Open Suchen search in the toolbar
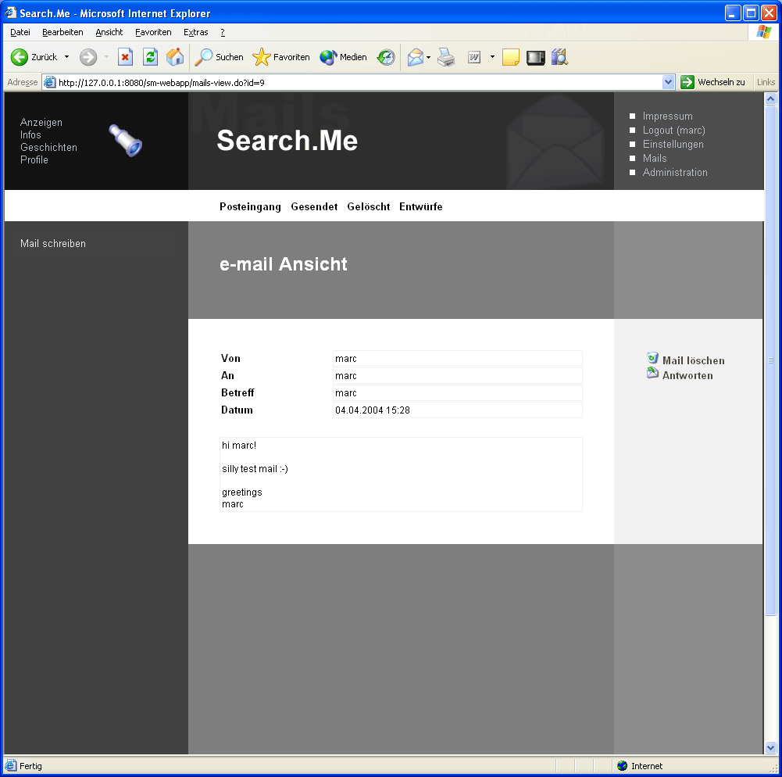 (219, 57)
